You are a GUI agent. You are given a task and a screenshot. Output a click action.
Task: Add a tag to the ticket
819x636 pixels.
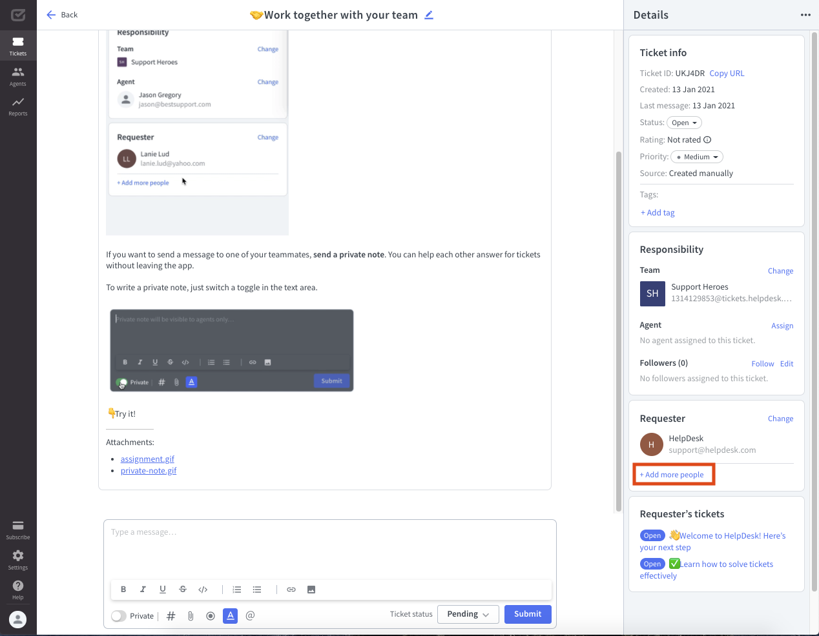658,213
